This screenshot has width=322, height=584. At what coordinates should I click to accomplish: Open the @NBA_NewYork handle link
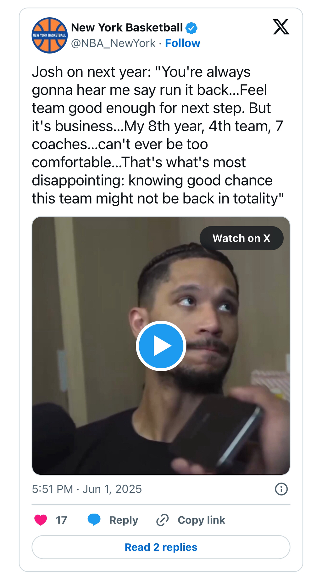(113, 43)
